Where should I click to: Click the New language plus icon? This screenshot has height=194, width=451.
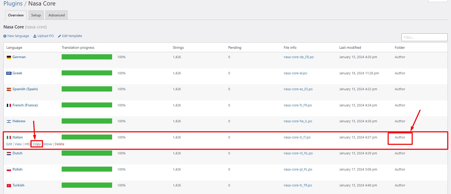pyautogui.click(x=5, y=36)
